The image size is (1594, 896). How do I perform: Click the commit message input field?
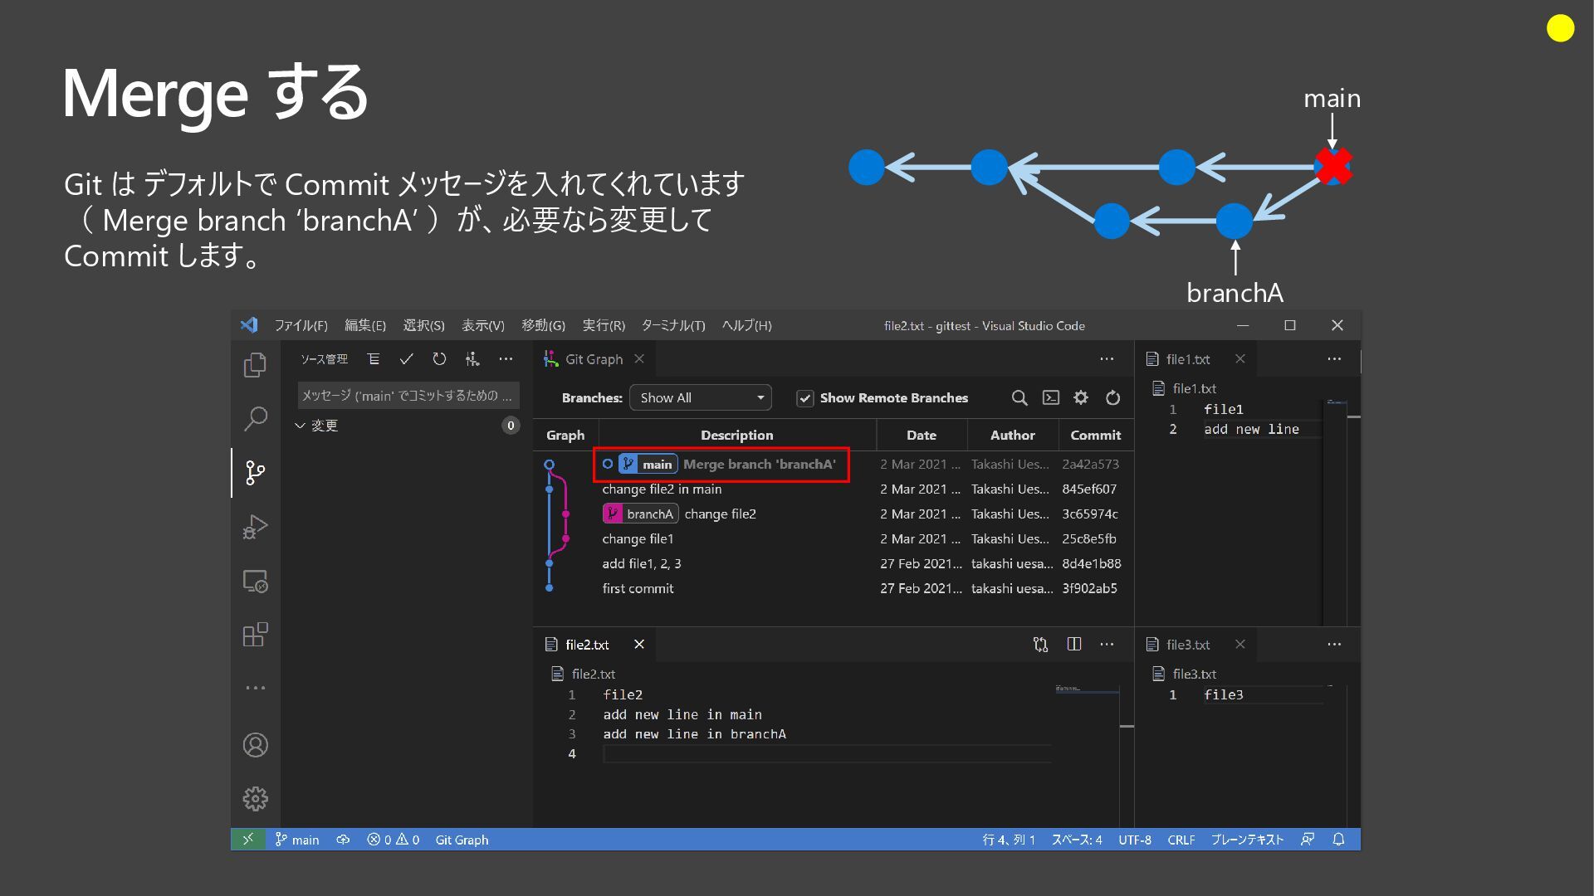tap(407, 396)
